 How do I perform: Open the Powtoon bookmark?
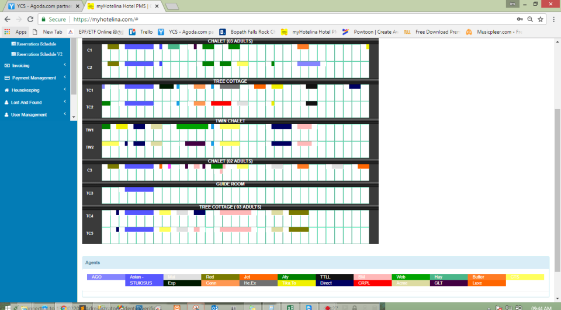tap(370, 31)
